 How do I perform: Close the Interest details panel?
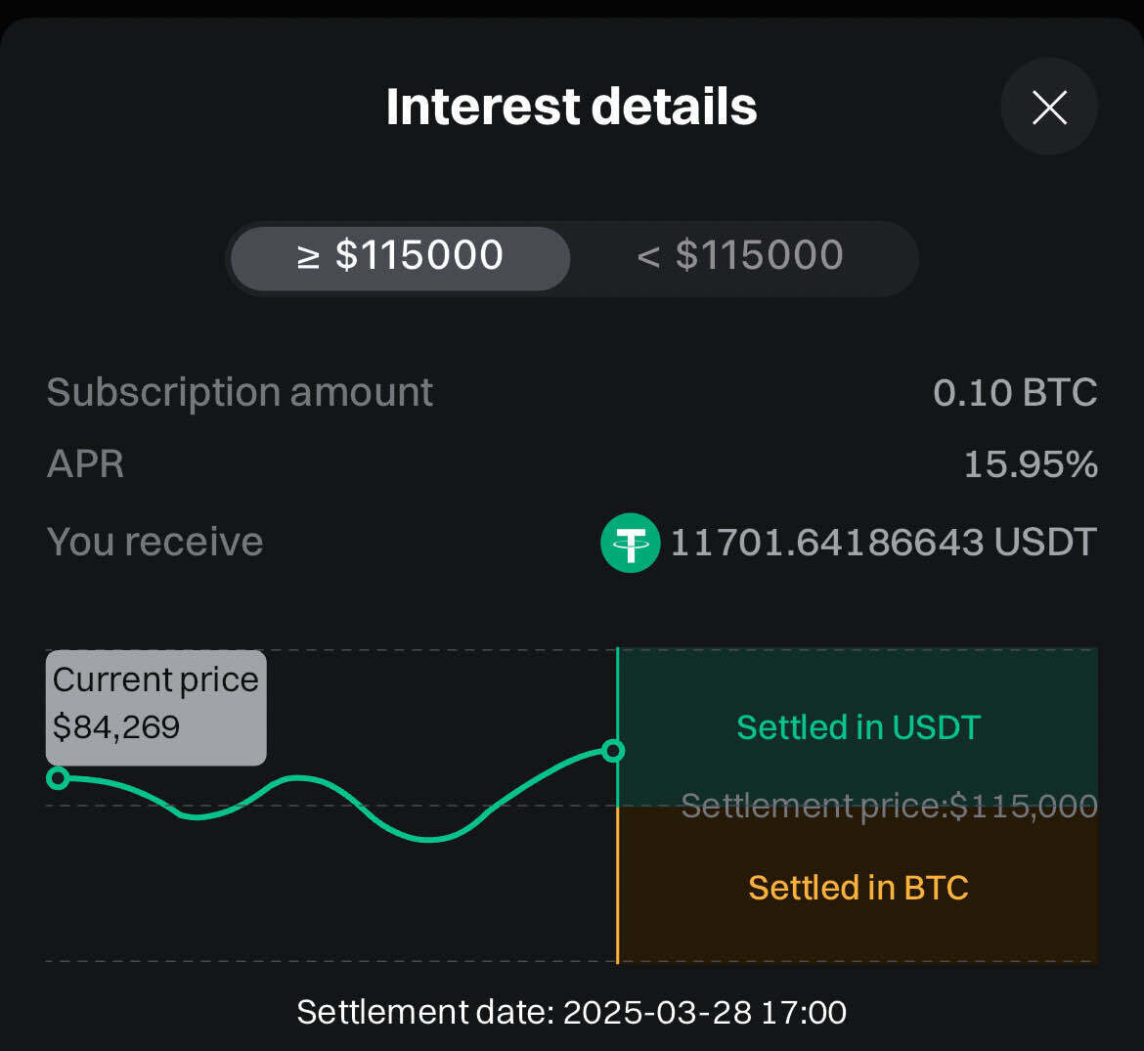pos(1049,107)
